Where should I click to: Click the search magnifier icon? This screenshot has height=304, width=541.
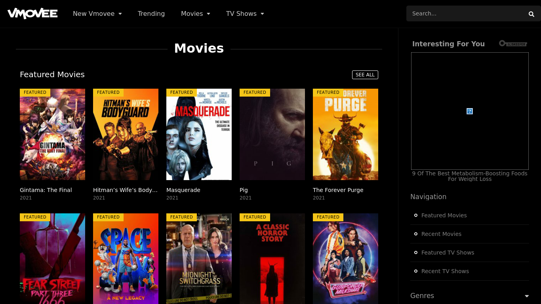click(531, 14)
